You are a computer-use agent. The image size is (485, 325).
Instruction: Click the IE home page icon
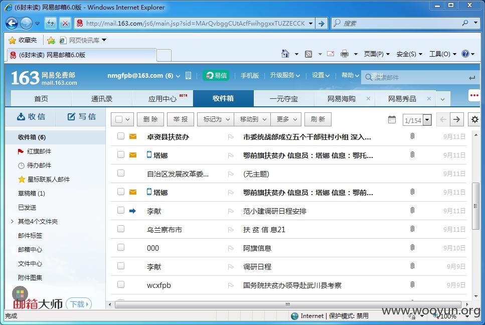pos(285,54)
